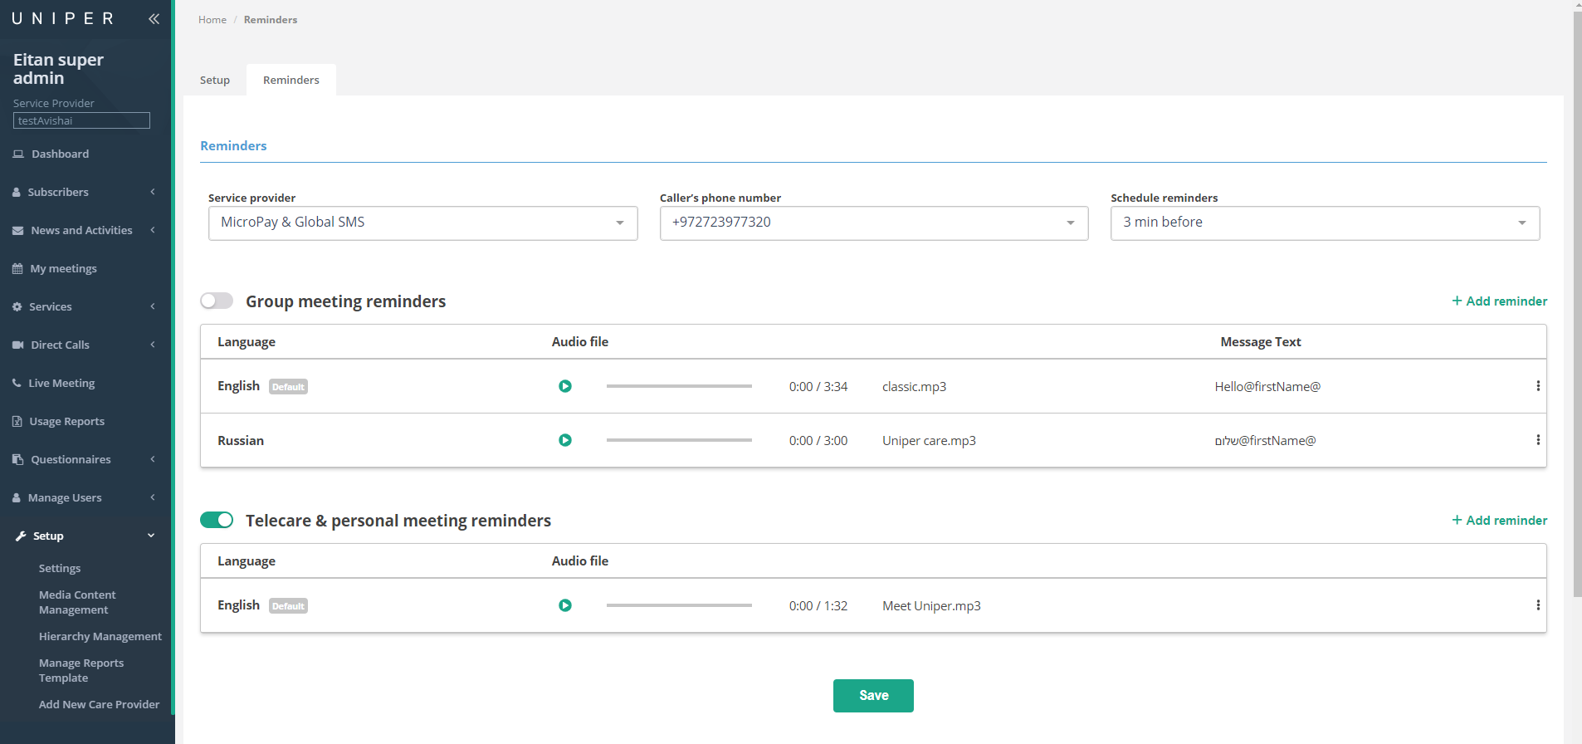This screenshot has height=744, width=1582.
Task: Play the classic.mp3 English audio
Action: point(565,386)
